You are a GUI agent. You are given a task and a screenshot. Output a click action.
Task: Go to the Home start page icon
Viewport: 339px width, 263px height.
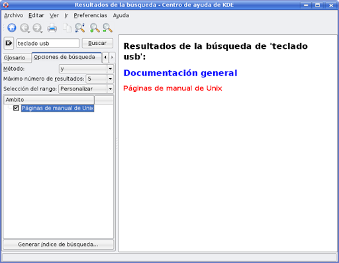tap(12, 28)
